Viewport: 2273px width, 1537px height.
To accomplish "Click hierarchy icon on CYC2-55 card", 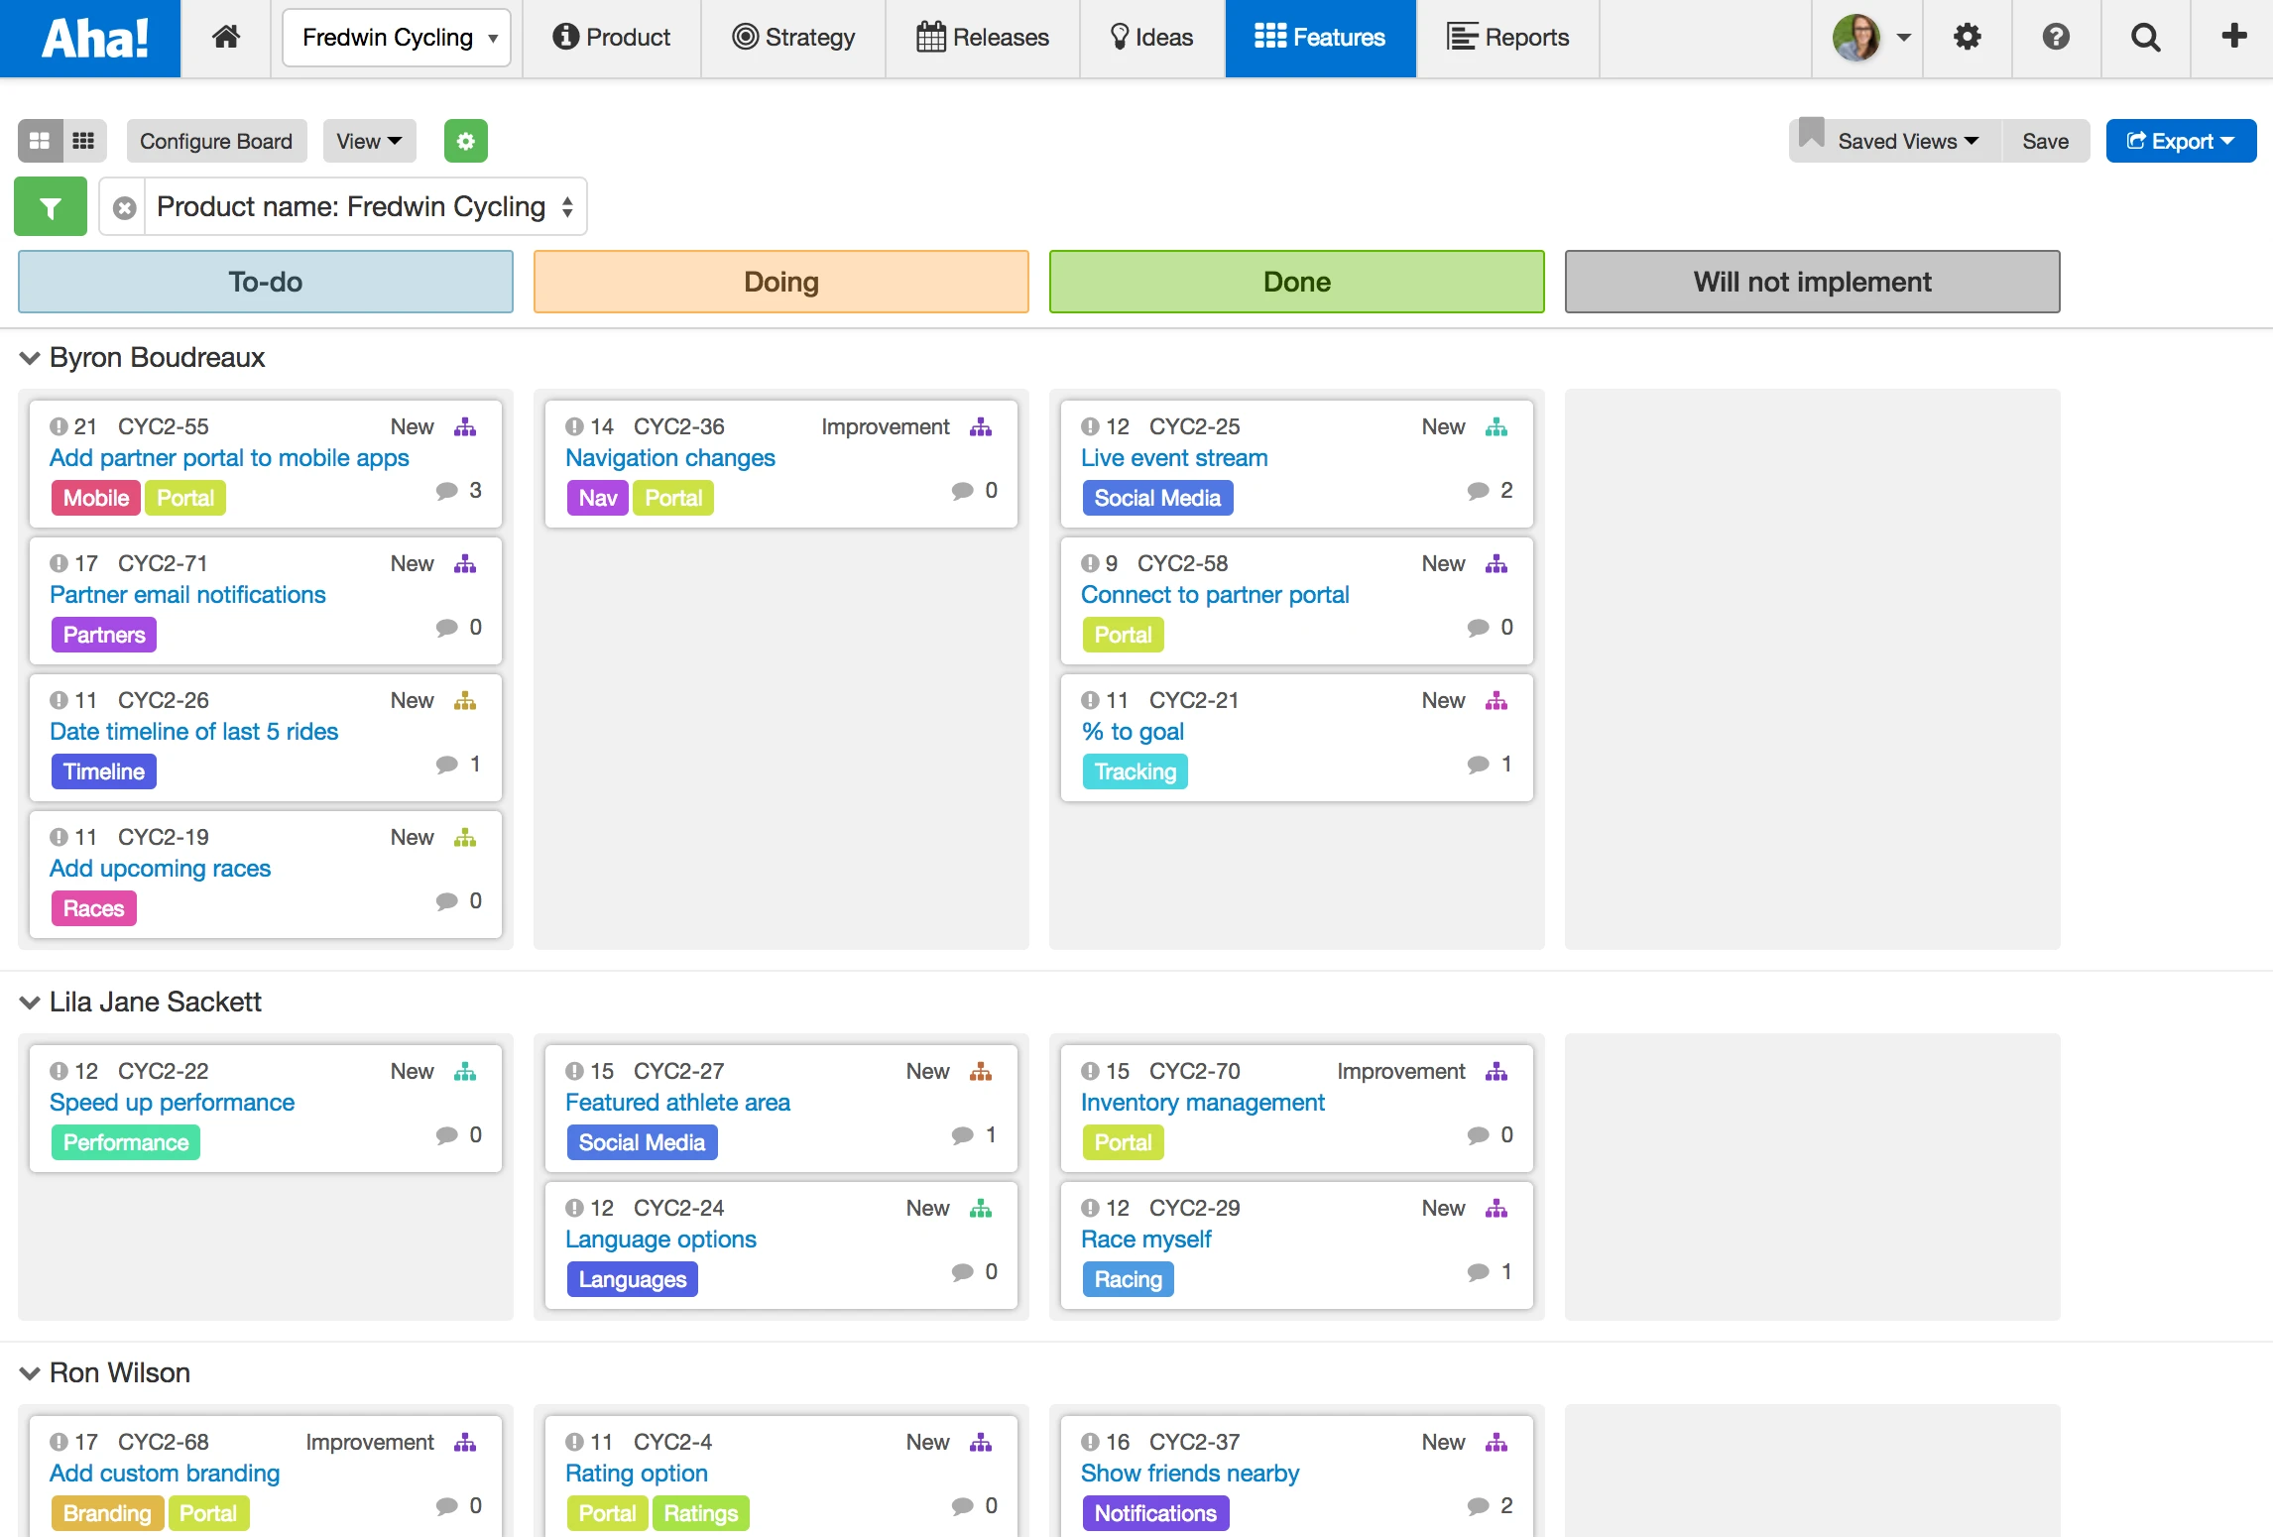I will (465, 427).
